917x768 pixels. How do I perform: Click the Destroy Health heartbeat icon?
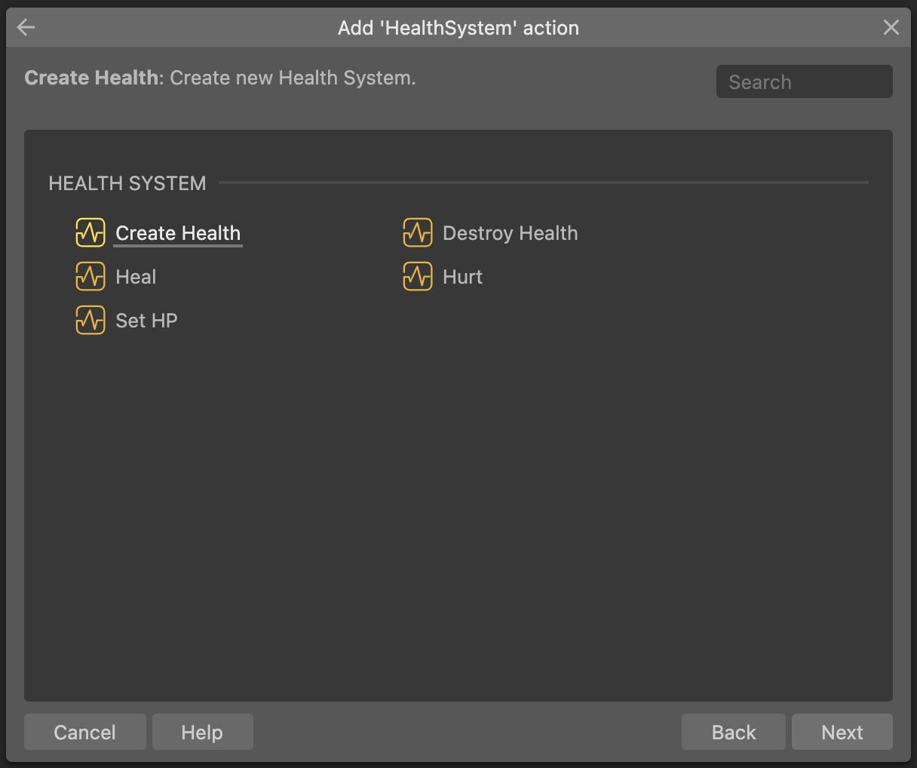418,233
